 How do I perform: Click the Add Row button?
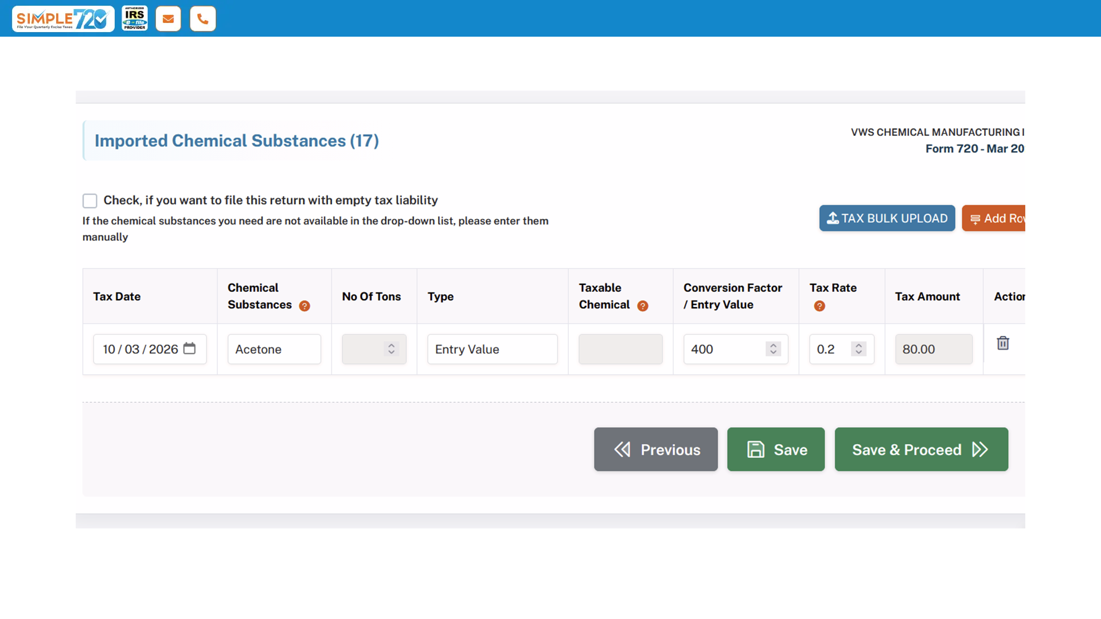tap(994, 218)
